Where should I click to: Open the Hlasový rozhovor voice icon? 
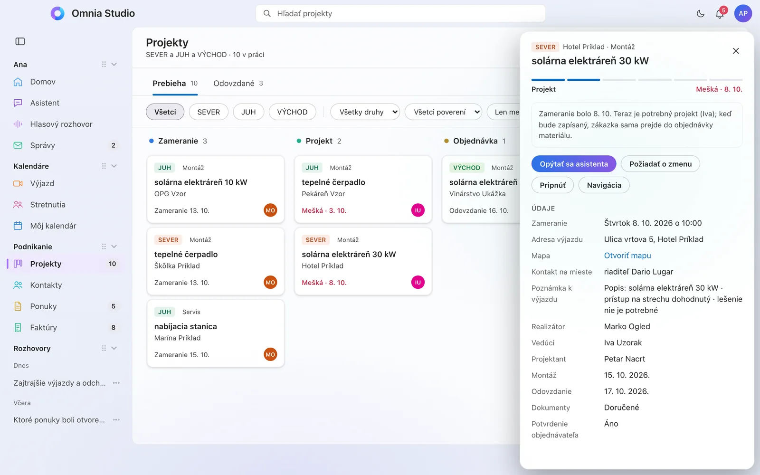[x=18, y=124]
